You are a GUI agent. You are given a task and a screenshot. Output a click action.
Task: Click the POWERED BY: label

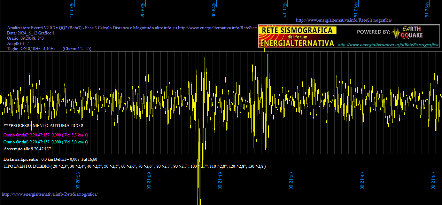tap(374, 32)
